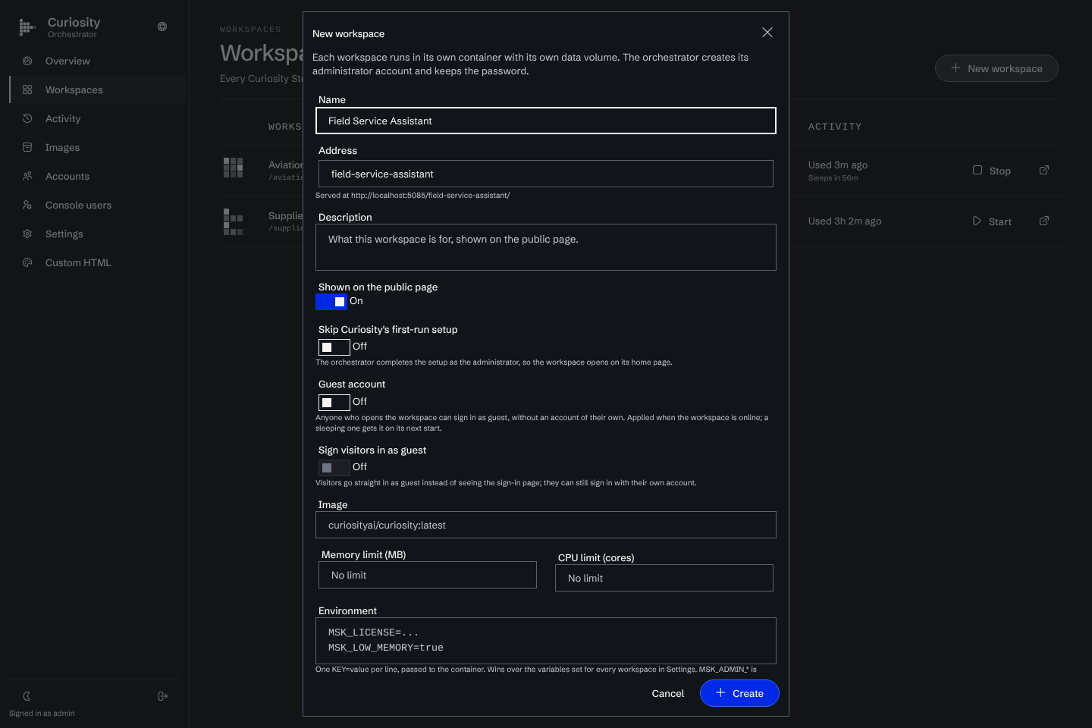Go to Workspaces in the sidebar
1092x728 pixels.
click(x=98, y=89)
